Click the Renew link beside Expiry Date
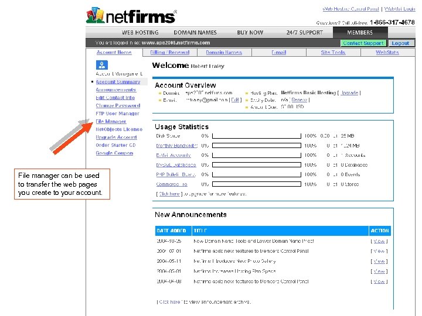This screenshot has width=422, height=316. tap(300, 99)
